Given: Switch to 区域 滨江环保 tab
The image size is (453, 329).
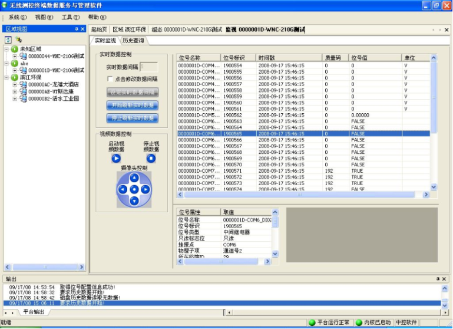Looking at the screenshot, I should (x=129, y=29).
